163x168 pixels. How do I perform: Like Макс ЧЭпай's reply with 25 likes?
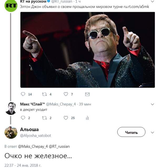pyautogui.click(x=66, y=118)
